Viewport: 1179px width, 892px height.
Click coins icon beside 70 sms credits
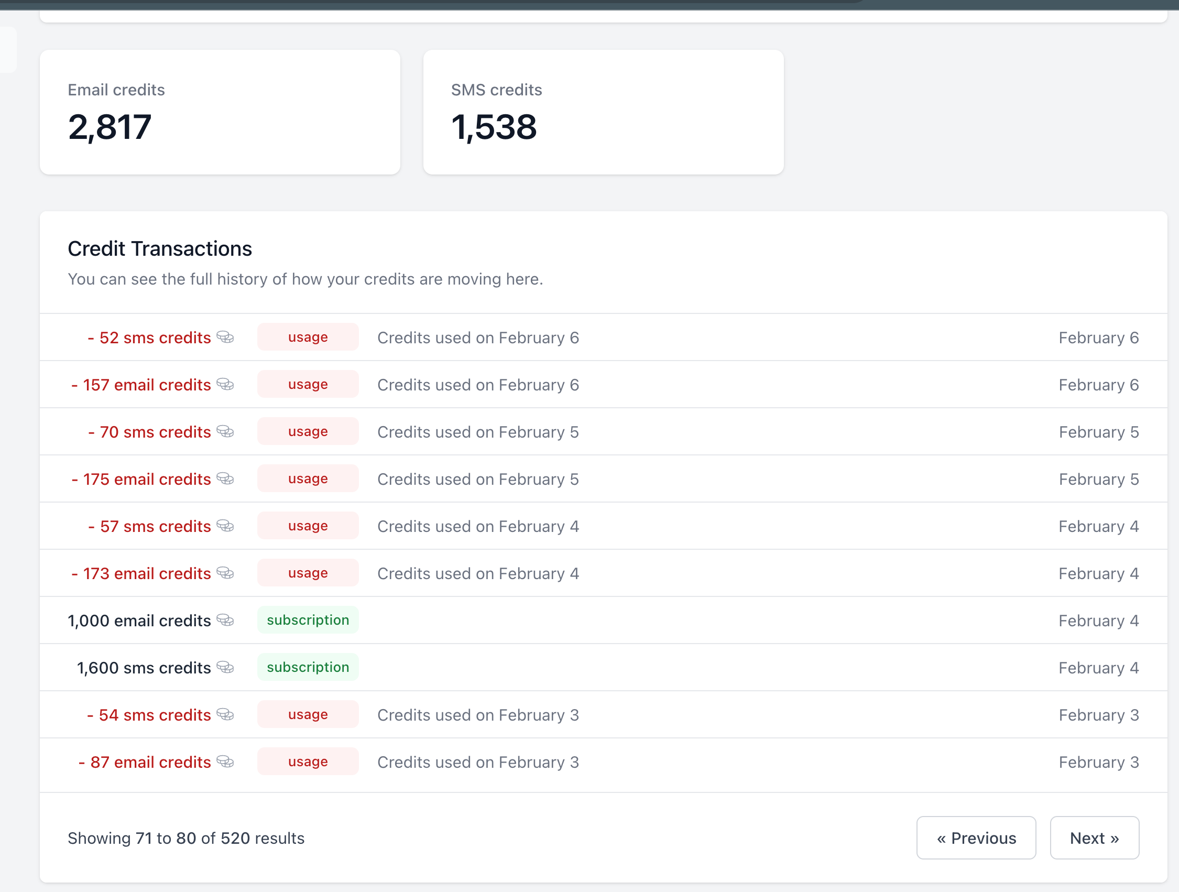click(225, 431)
